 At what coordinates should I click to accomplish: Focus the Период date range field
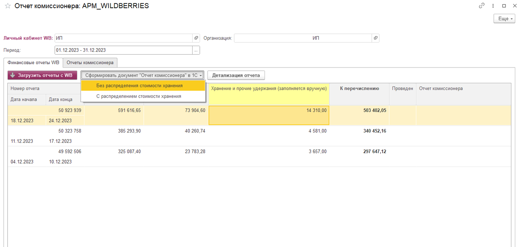[x=124, y=50]
